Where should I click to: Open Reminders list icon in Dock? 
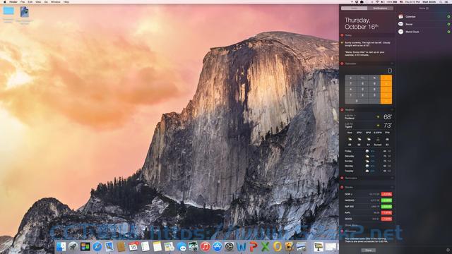point(145,246)
